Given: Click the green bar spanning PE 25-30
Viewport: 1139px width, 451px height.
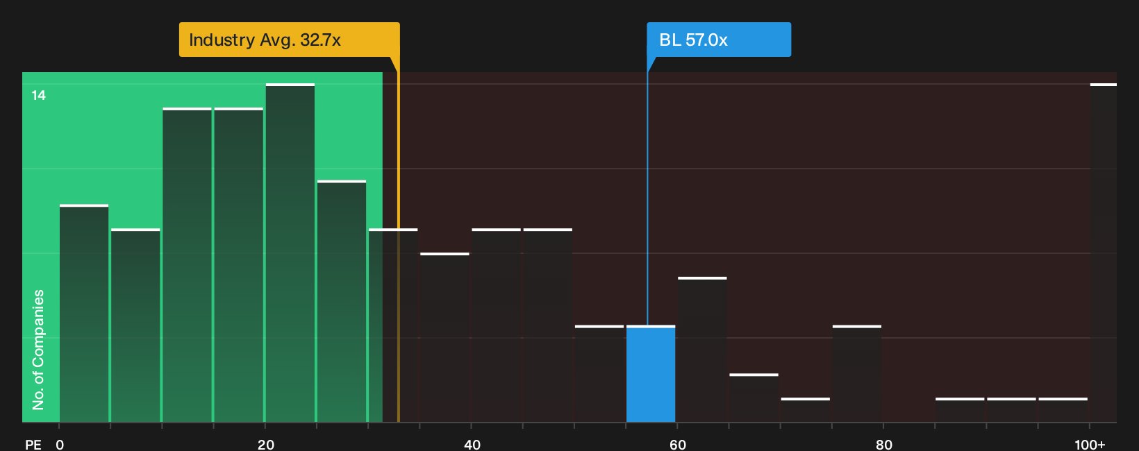Looking at the screenshot, I should (342, 302).
